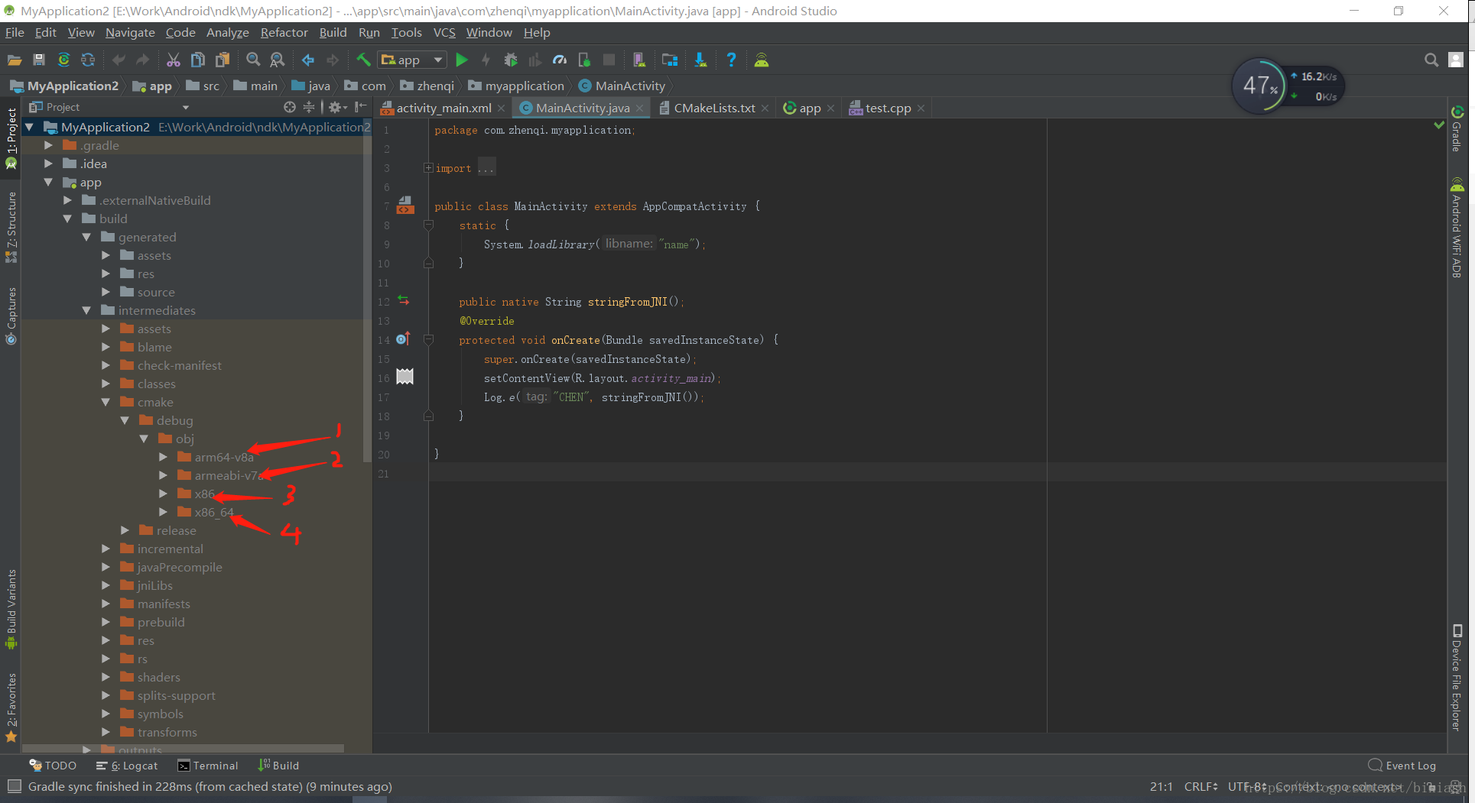Viewport: 1475px width, 803px height.
Task: Click the Cut scissors icon
Action: pyautogui.click(x=174, y=60)
